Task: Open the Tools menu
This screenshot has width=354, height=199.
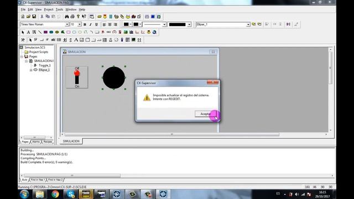Action: (59, 9)
